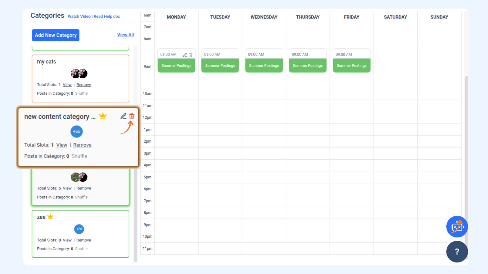
Task: Click pencil edit icon on new content category
Action: [x=123, y=116]
